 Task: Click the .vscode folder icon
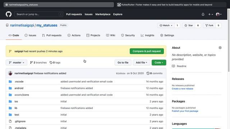[10, 81]
